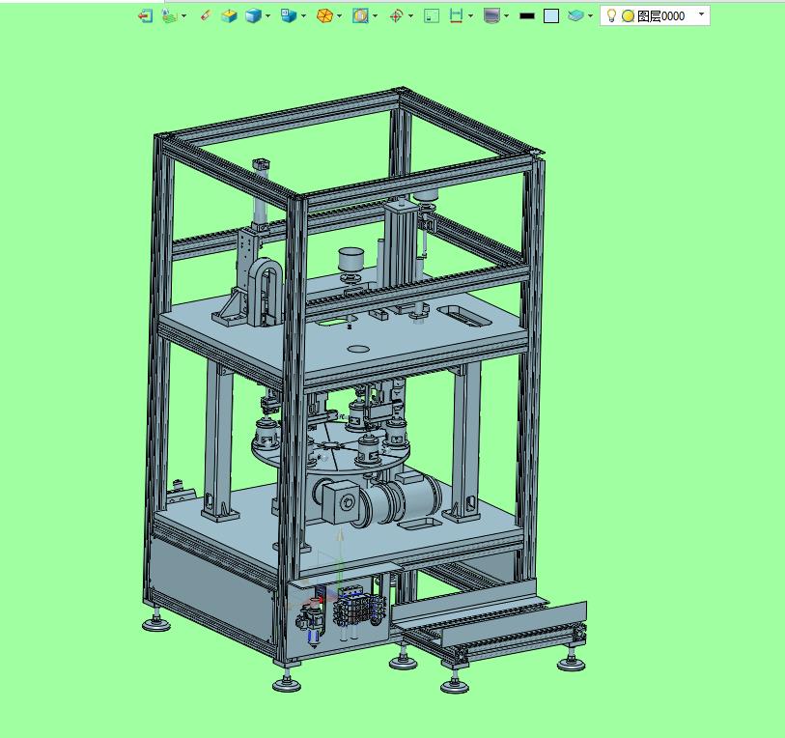Click the light blue color swatch
785x738 pixels.
[x=551, y=16]
